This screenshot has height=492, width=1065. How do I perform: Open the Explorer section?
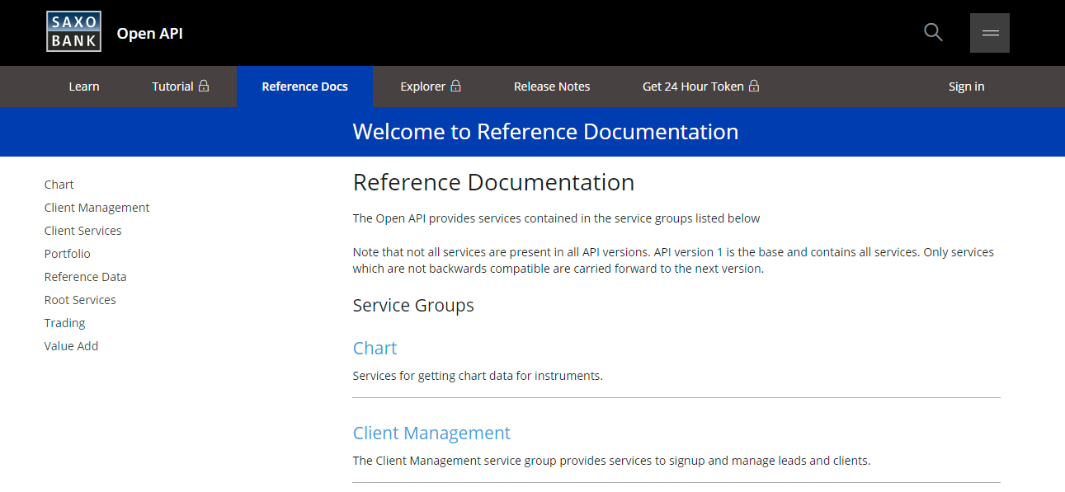click(x=424, y=86)
